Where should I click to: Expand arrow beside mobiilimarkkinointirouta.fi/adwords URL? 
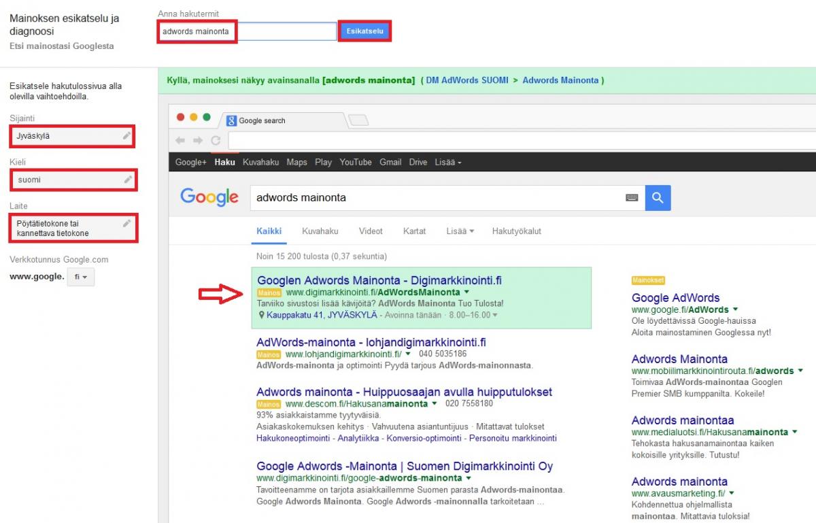tap(800, 371)
